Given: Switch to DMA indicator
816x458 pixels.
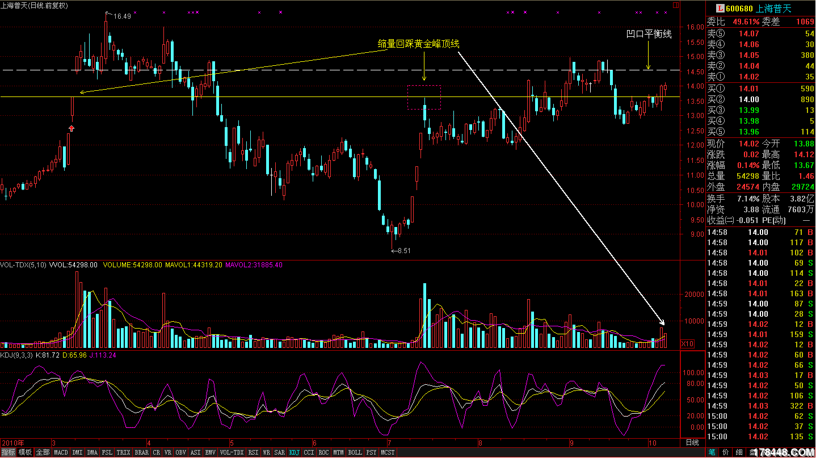Looking at the screenshot, I should click(x=92, y=453).
